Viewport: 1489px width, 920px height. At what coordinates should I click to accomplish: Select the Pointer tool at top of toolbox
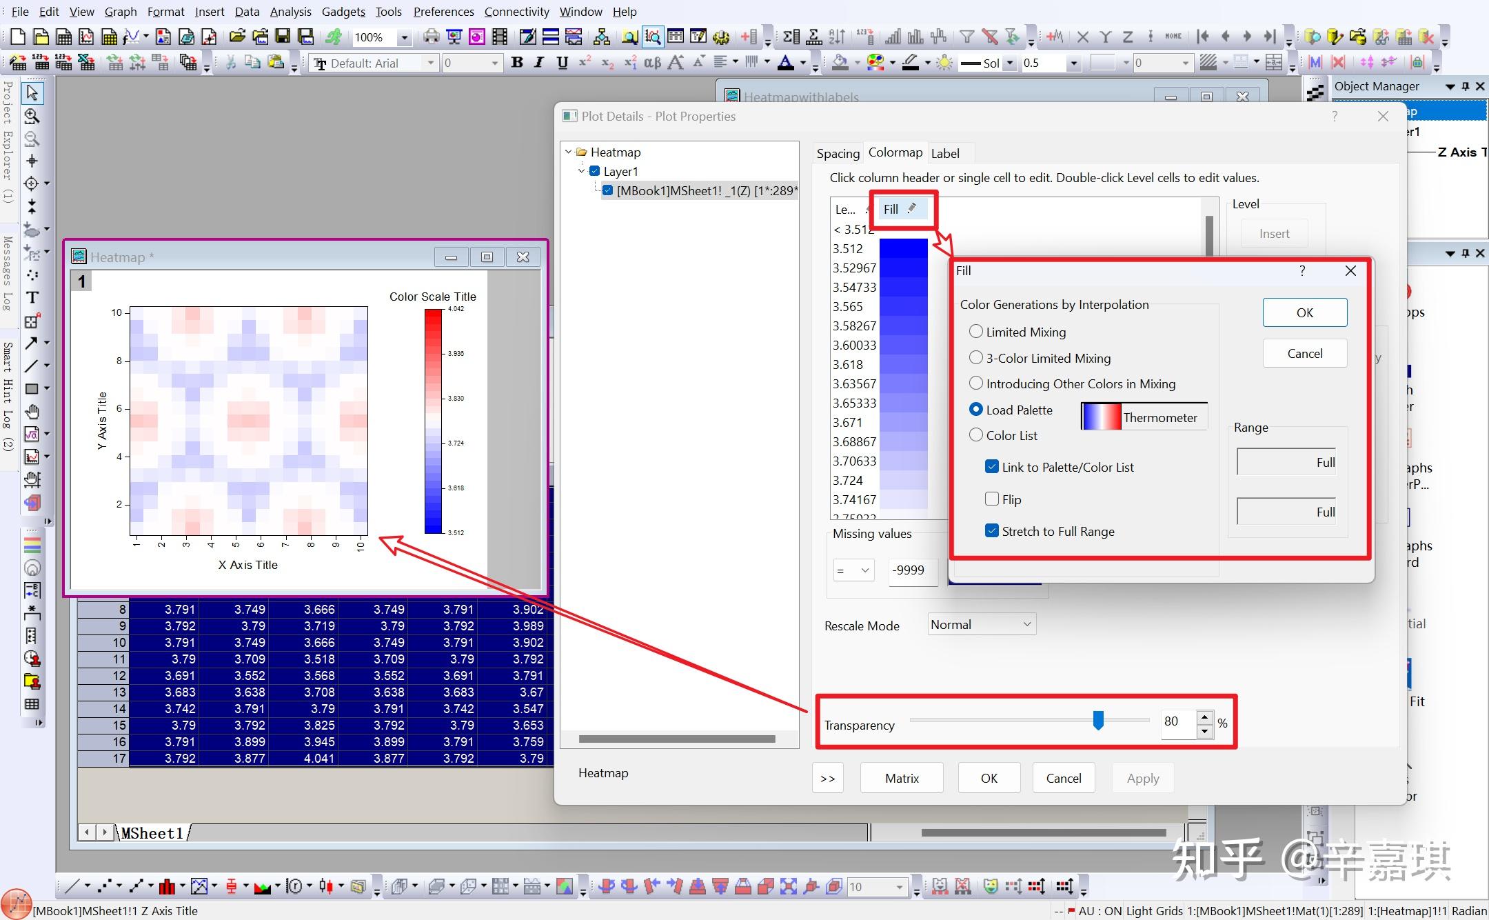(x=32, y=92)
